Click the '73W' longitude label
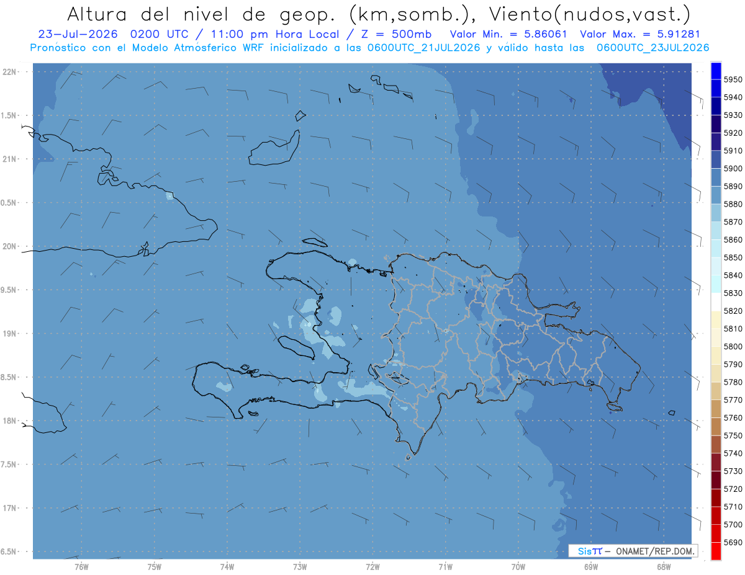745x575 pixels. pyautogui.click(x=300, y=566)
